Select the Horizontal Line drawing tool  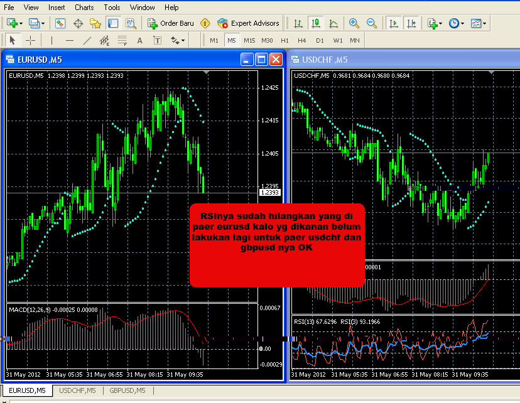click(x=69, y=40)
